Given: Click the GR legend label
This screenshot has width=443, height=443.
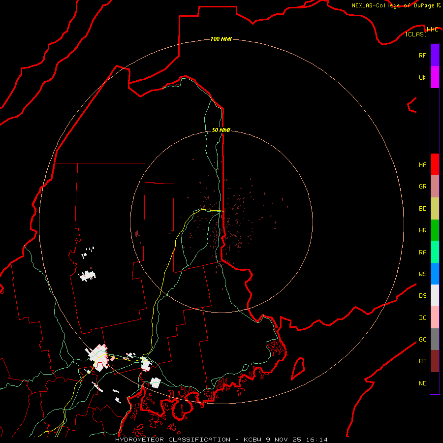Looking at the screenshot, I should click(x=422, y=187).
